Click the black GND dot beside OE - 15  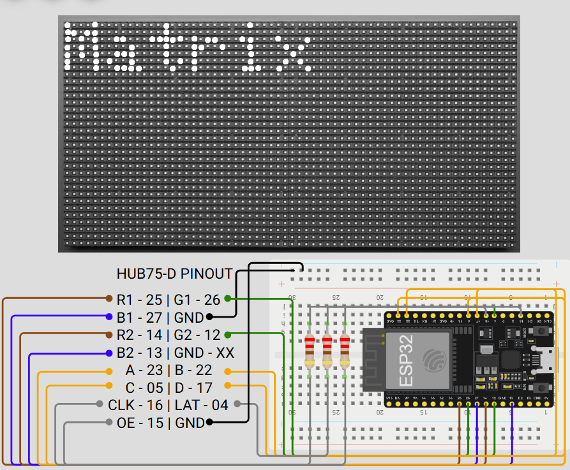click(x=209, y=422)
